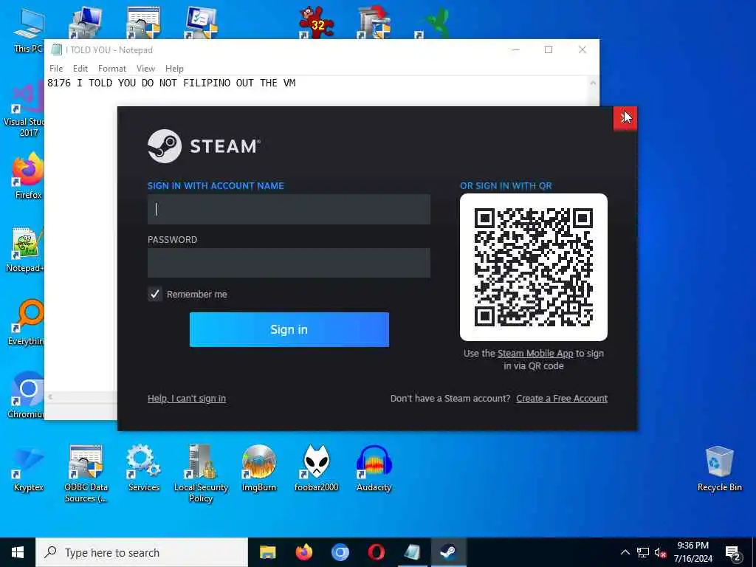Select the ODBC Data Sources desktop icon
756x567 pixels.
pos(86,473)
